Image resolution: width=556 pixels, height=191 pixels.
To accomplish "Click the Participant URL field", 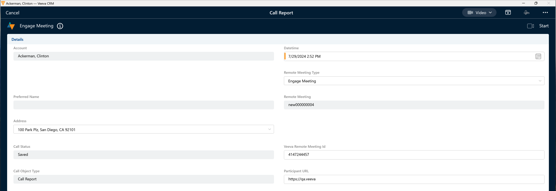I will pos(414,179).
